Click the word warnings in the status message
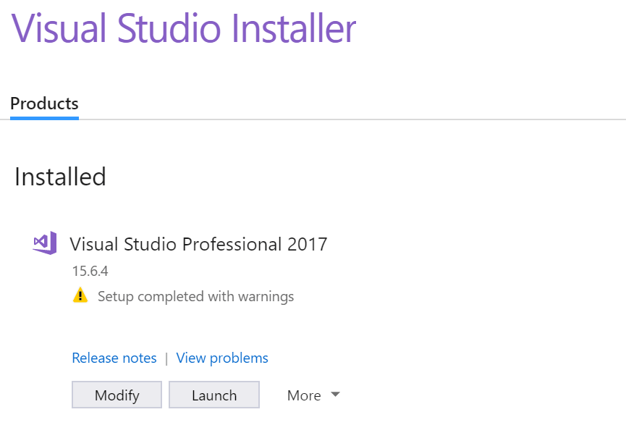The width and height of the screenshot is (626, 433). 266,296
